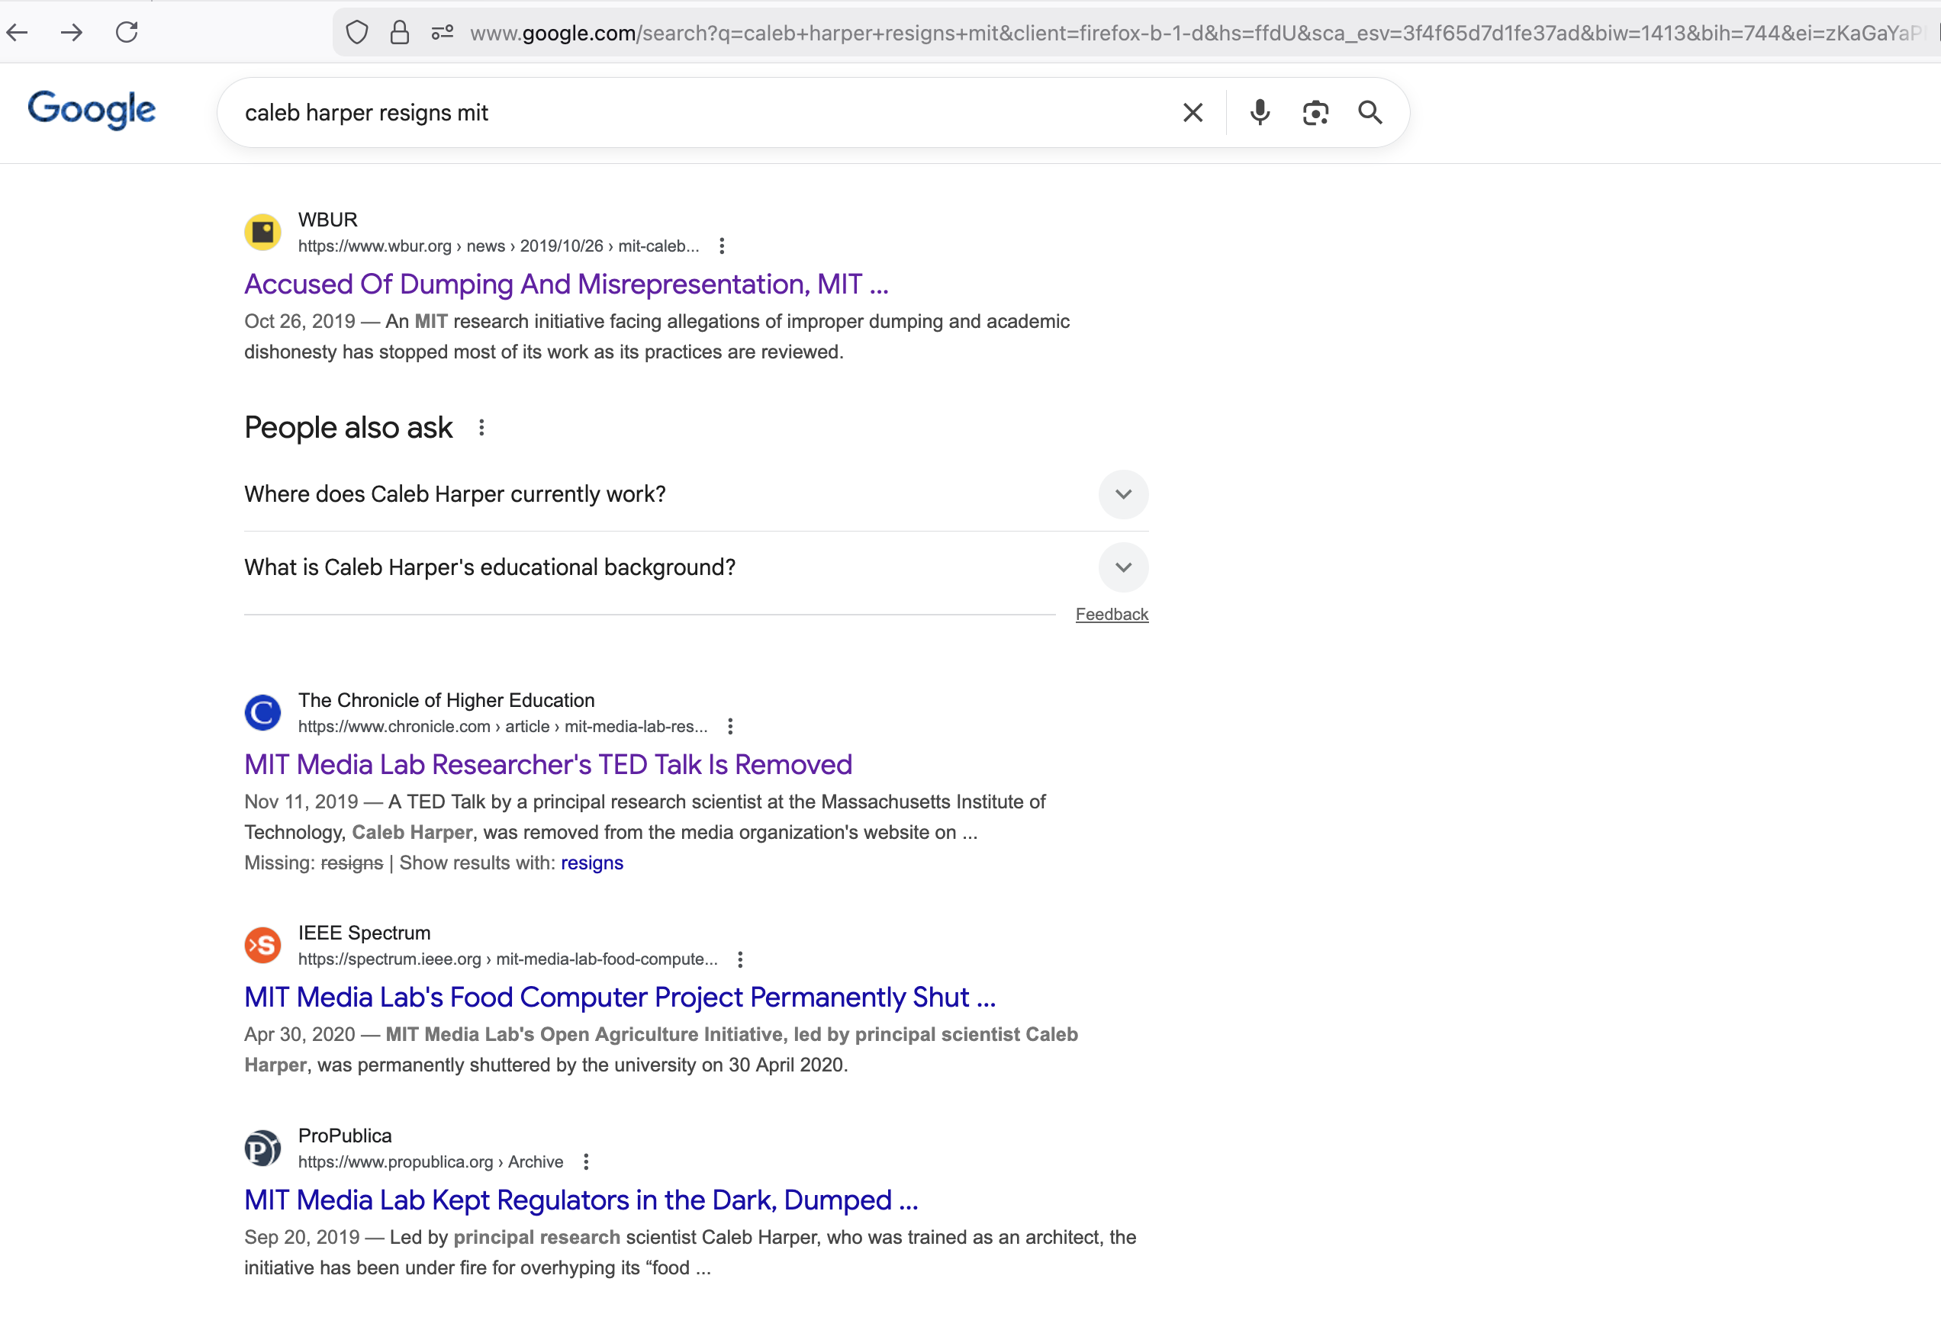The height and width of the screenshot is (1330, 1941).
Task: Open tracking protection shield icon
Action: (x=356, y=33)
